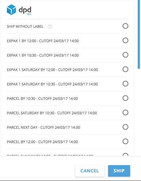Select the partially visible Parcel Sunday radio
Screen dimensions: 141x181
(125, 154)
